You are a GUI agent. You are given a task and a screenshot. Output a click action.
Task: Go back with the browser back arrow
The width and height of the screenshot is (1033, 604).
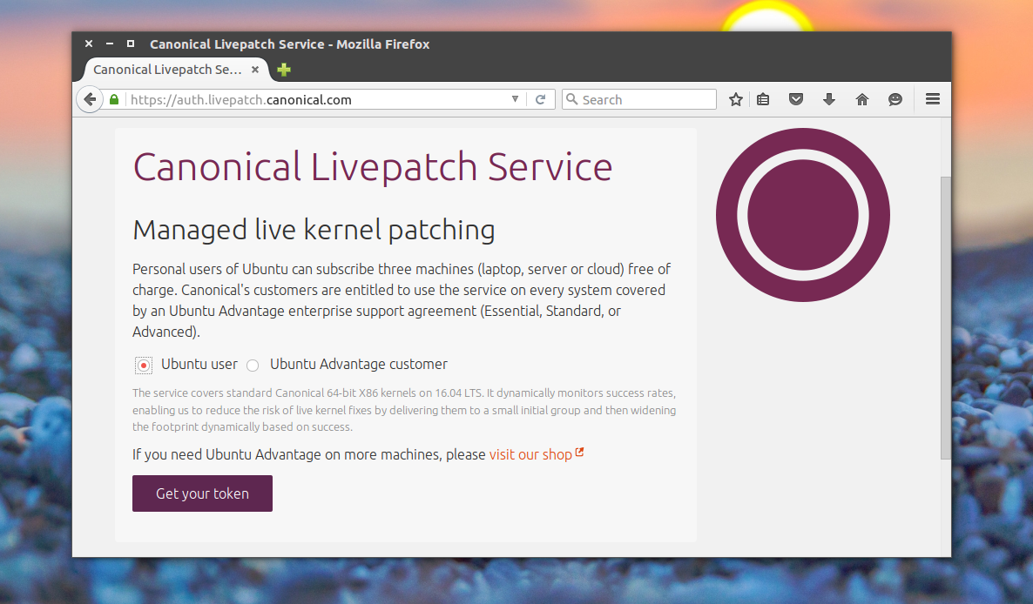[x=90, y=99]
